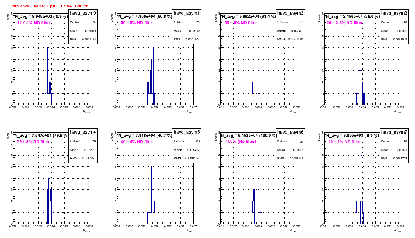This screenshot has width=415, height=238.
Task: Click the 40± 4% ND filter label
Action: [x=137, y=142]
